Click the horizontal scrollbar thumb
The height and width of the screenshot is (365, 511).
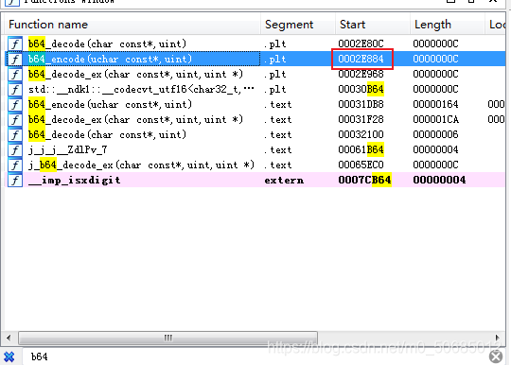point(167,338)
